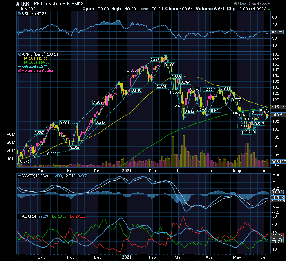Click the 0.671 retracement label
This screenshot has height=261, width=286.
tap(25, 161)
